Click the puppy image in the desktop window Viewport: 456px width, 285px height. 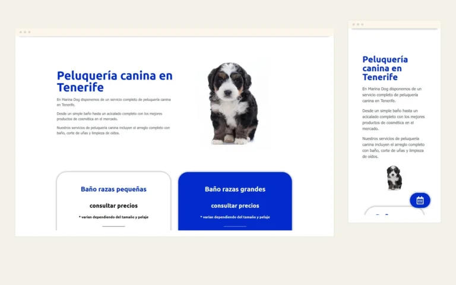coord(233,103)
